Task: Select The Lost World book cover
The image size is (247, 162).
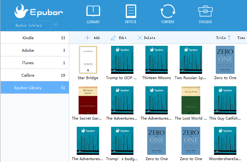Action: tap(191, 100)
